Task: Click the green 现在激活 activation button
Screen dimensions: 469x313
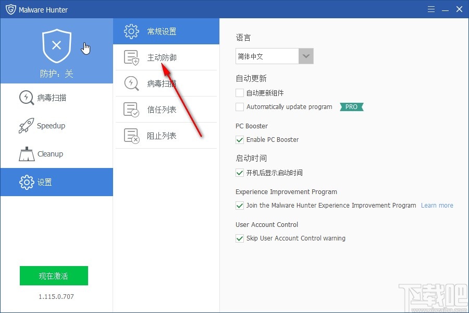Action: click(x=54, y=275)
